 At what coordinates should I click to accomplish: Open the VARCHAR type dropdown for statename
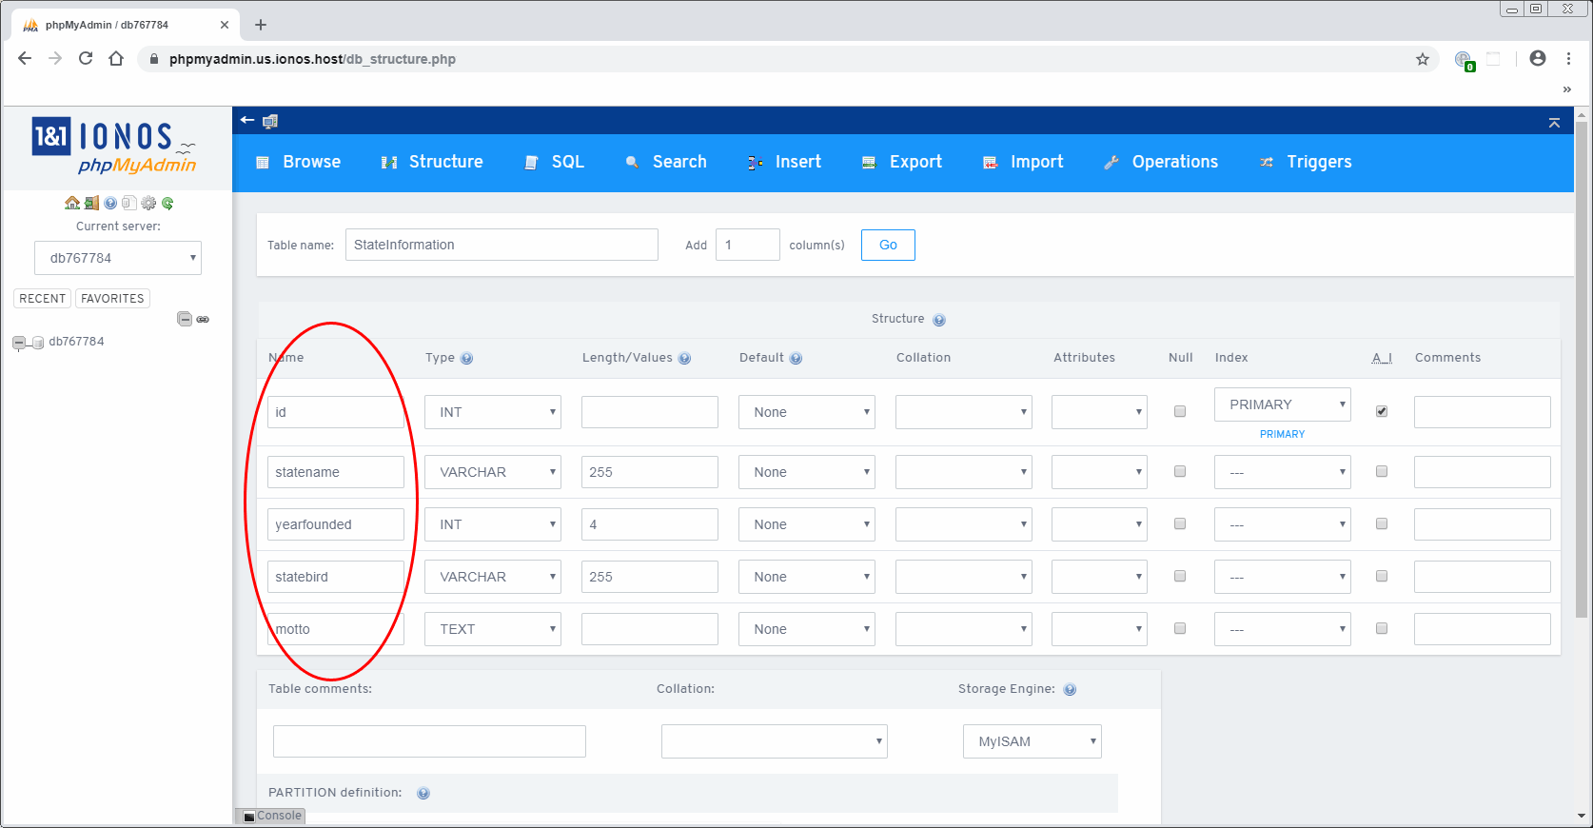click(x=493, y=472)
